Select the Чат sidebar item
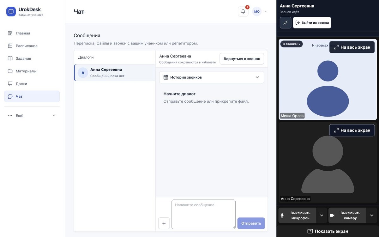Image resolution: width=379 pixels, height=237 pixels. point(32,96)
